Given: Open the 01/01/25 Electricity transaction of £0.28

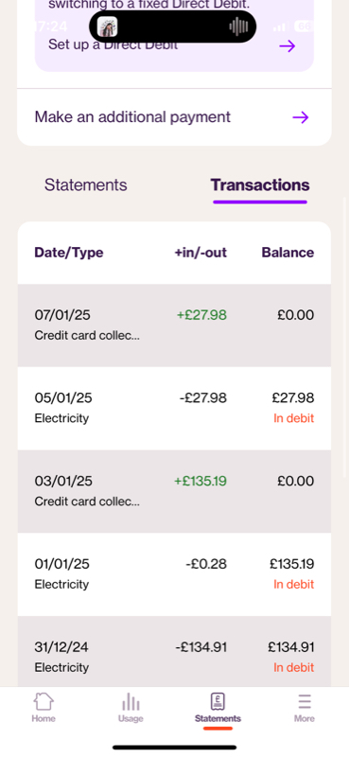Looking at the screenshot, I should pyautogui.click(x=174, y=574).
